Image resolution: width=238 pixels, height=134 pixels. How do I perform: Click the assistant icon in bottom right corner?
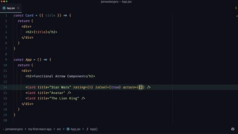point(233,129)
